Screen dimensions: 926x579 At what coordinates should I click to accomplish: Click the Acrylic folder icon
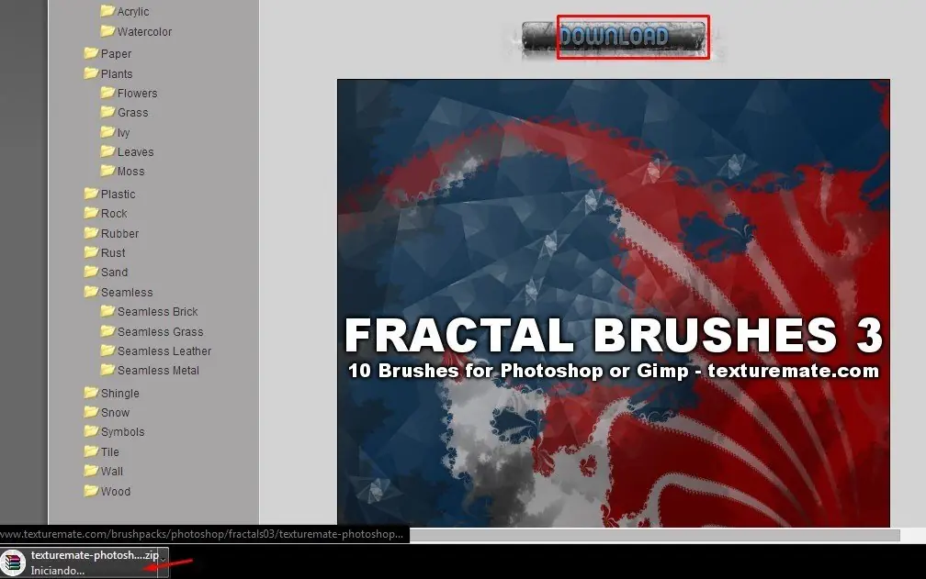(x=107, y=11)
